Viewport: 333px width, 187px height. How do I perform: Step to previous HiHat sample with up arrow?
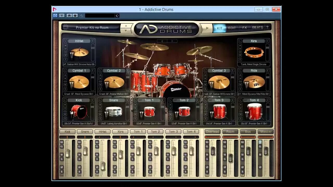pyautogui.click(x=66, y=45)
